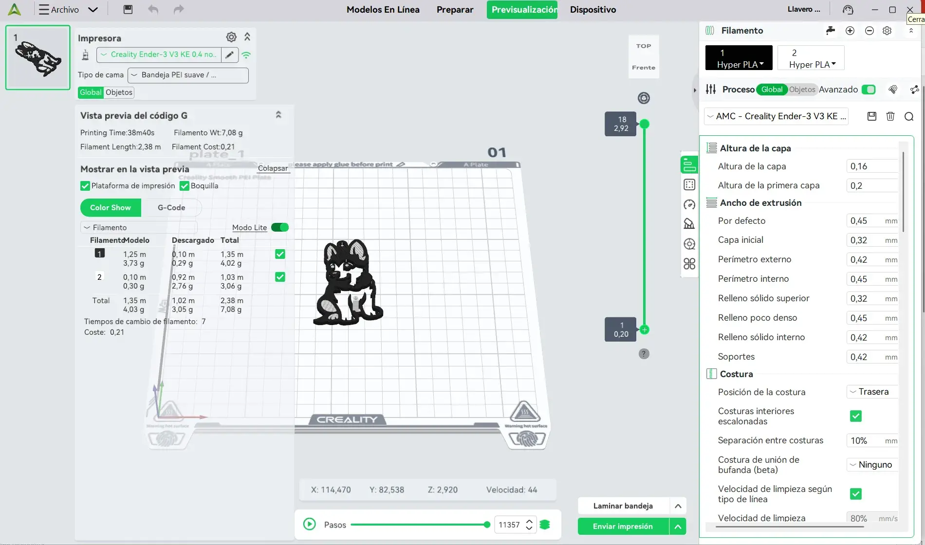925x545 pixels.
Task: Click the undo arrow icon
Action: pyautogui.click(x=153, y=9)
